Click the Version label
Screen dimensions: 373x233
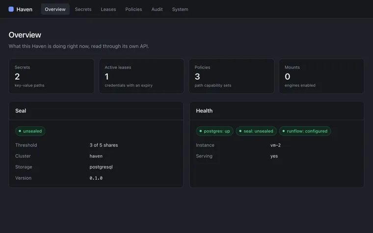click(x=23, y=178)
